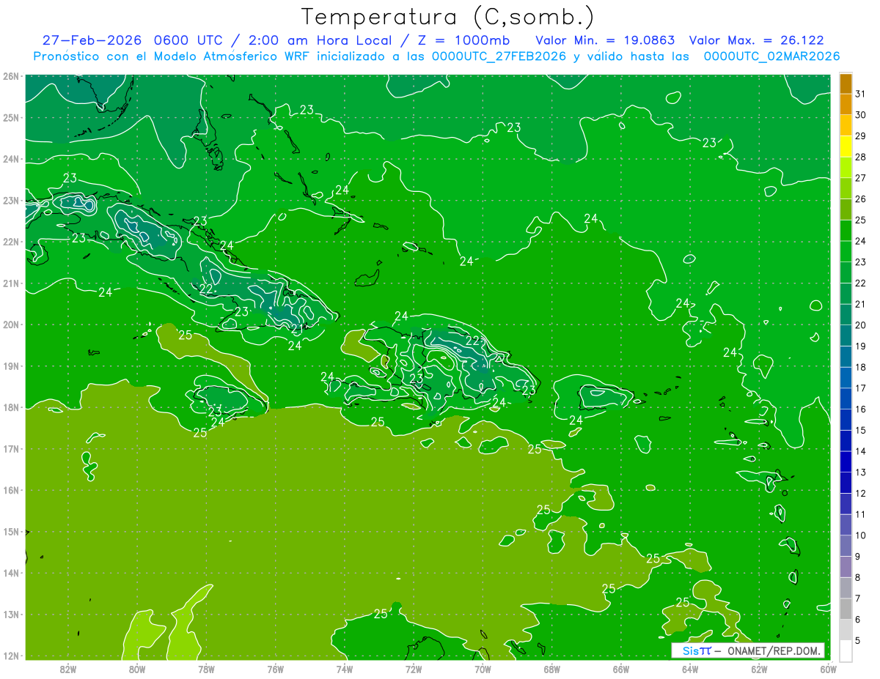Click the 78W longitude axis label
880x679 pixels.
(206, 669)
